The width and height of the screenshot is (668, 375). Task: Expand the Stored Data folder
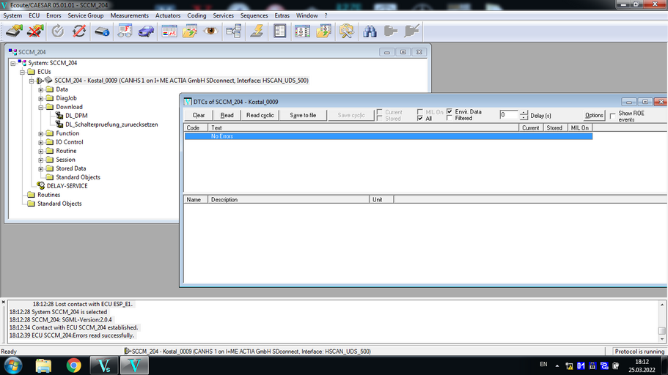(41, 168)
